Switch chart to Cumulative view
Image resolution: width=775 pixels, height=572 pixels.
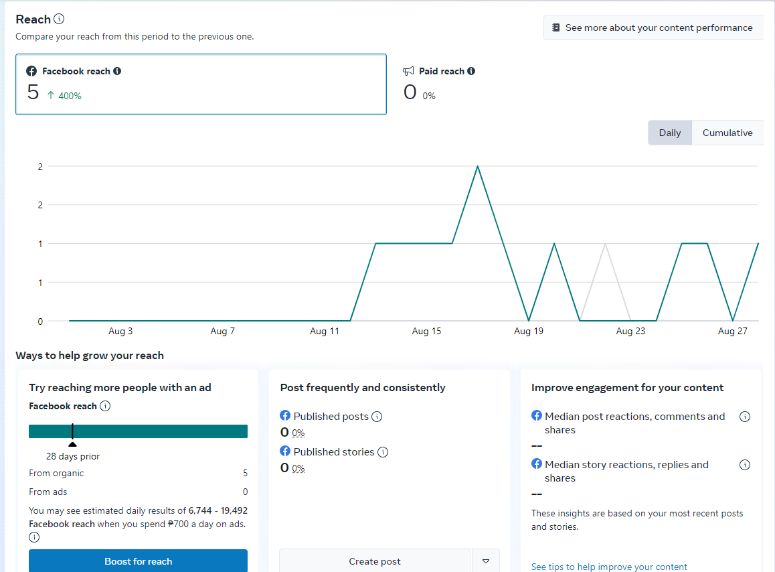(x=727, y=133)
